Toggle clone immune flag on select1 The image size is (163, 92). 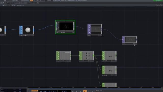coord(81,54)
